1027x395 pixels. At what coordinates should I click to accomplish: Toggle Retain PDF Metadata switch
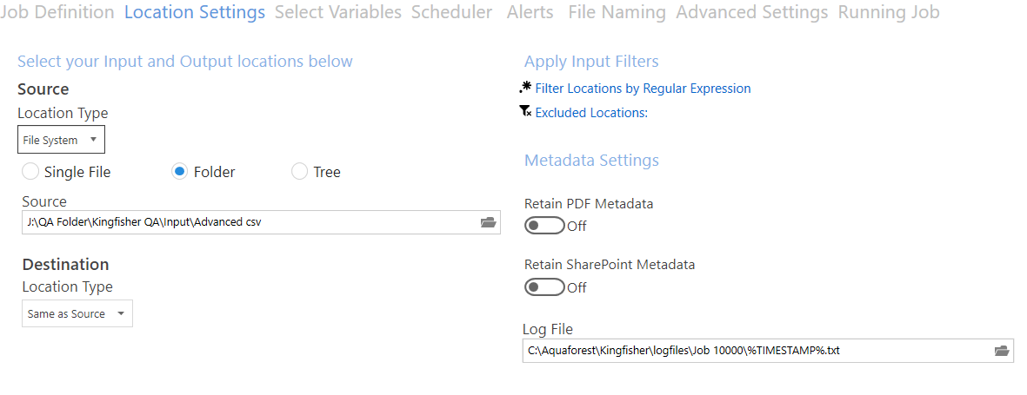545,227
